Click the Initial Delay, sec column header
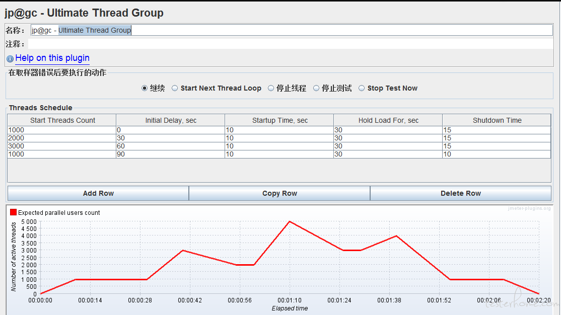Viewport: 561px width, 315px height. tap(171, 120)
